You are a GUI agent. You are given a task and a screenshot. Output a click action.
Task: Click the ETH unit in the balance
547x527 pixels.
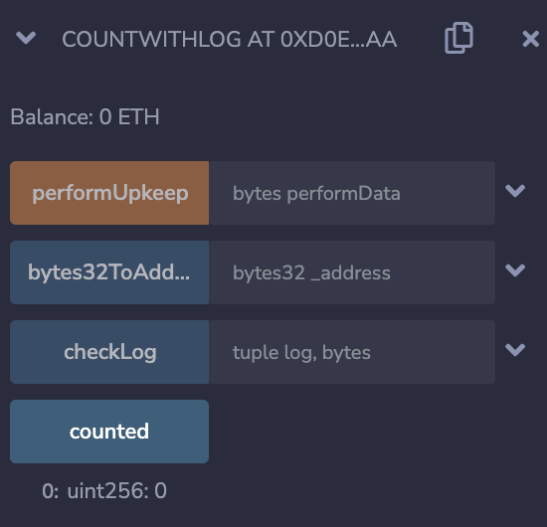(138, 116)
